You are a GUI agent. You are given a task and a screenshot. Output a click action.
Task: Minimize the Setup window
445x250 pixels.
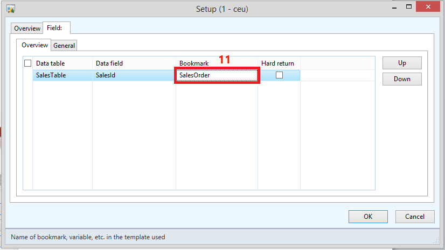tap(394, 8)
